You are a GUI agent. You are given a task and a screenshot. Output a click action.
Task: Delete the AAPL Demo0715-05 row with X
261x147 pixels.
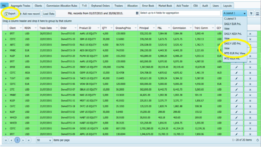click(250, 34)
